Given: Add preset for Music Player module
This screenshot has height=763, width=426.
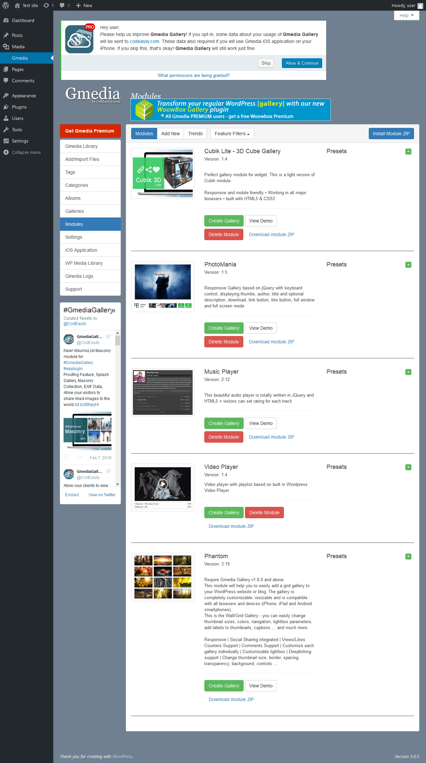Looking at the screenshot, I should [408, 372].
